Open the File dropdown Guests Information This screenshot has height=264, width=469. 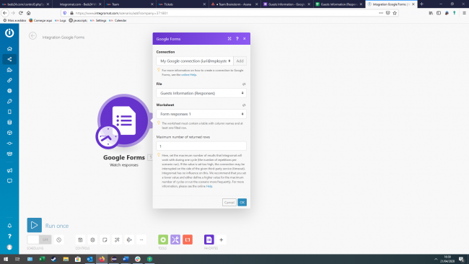click(x=201, y=93)
